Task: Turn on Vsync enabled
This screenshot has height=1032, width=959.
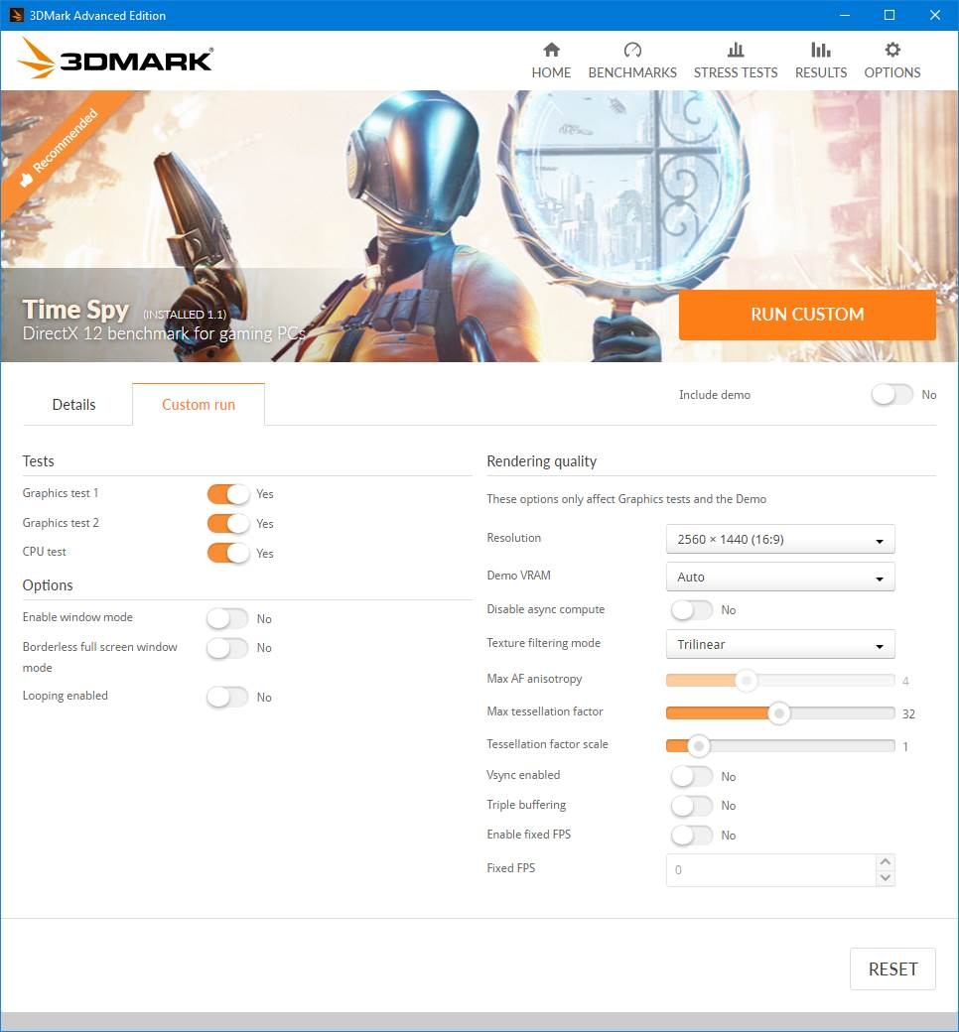Action: pyautogui.click(x=692, y=777)
